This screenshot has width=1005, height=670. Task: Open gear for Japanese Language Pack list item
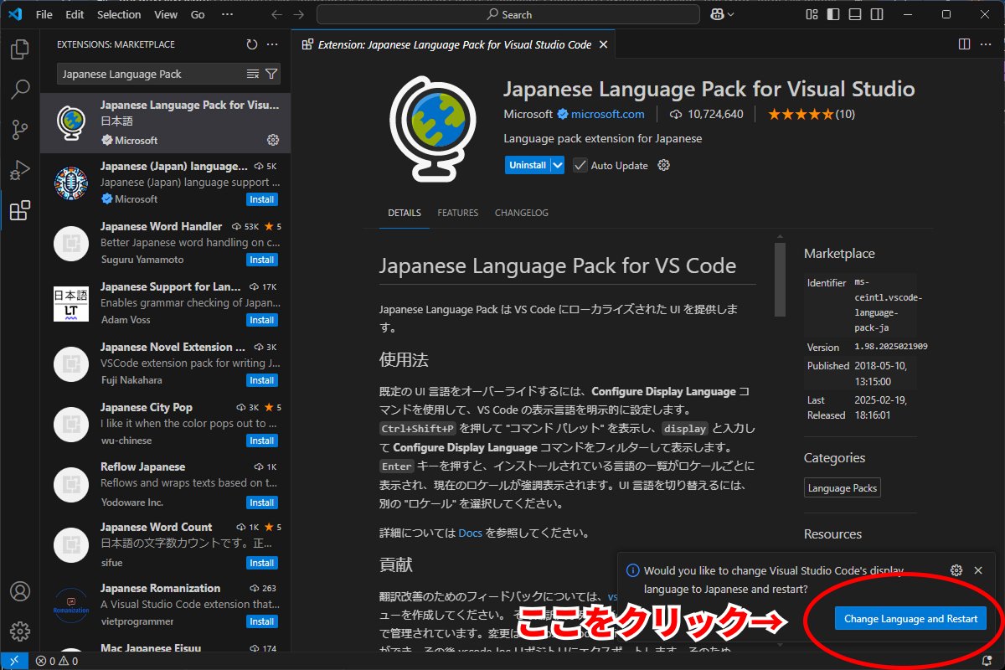pos(272,140)
